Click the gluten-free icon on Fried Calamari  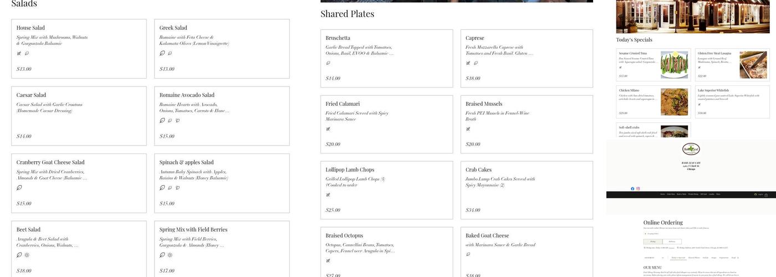[328, 129]
